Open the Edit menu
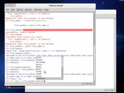 [x=13, y=10]
